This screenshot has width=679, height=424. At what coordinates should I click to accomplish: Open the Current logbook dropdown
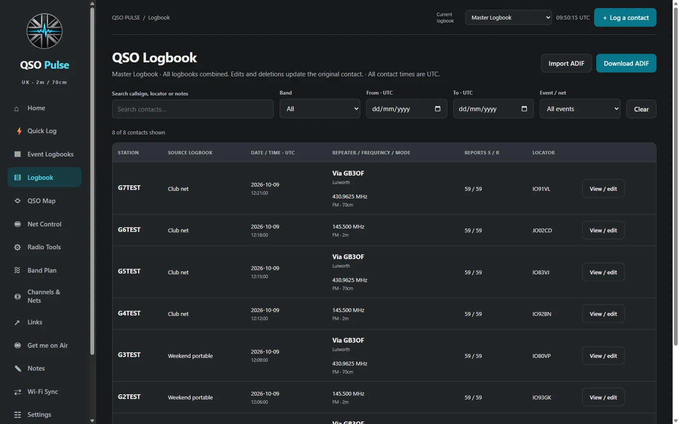pyautogui.click(x=508, y=17)
